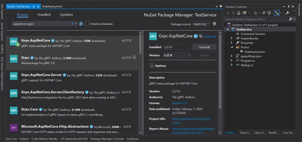Image resolution: width=302 pixels, height=142 pixels.
Task: Refresh the NuGet package search results
Action: pyautogui.click(x=81, y=24)
